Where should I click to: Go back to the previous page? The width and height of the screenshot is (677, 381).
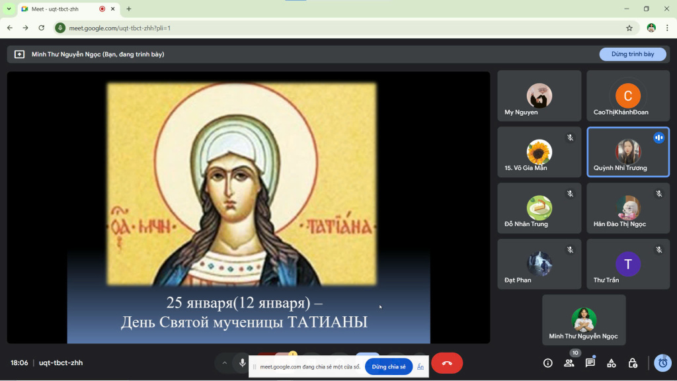click(10, 28)
